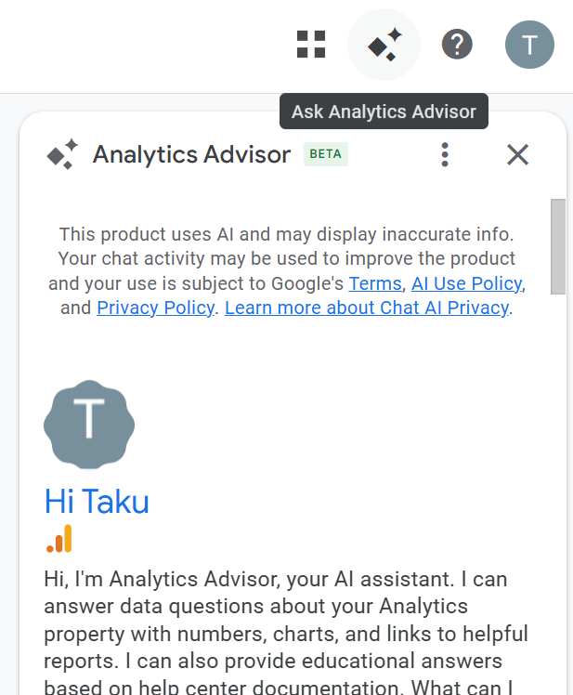
Task: Follow the Privacy Policy link
Action: (x=155, y=308)
